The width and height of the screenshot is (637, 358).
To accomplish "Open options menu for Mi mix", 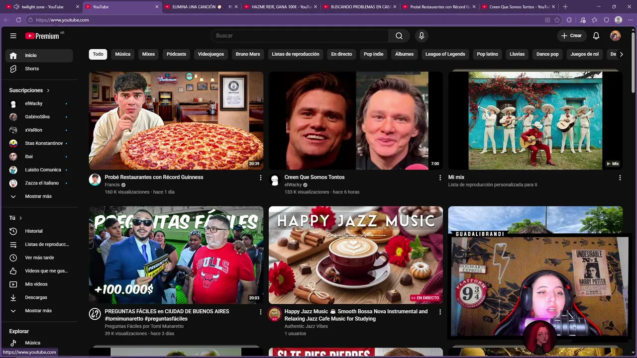I will pyautogui.click(x=620, y=178).
